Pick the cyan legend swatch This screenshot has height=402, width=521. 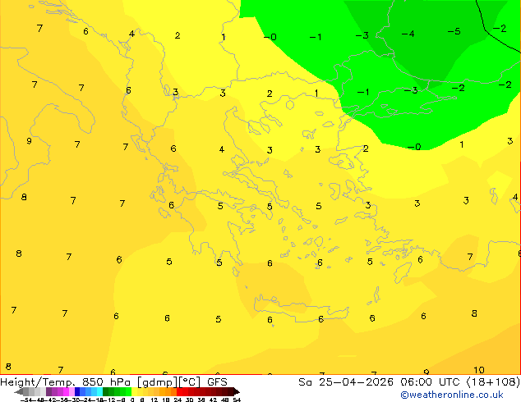point(99,392)
